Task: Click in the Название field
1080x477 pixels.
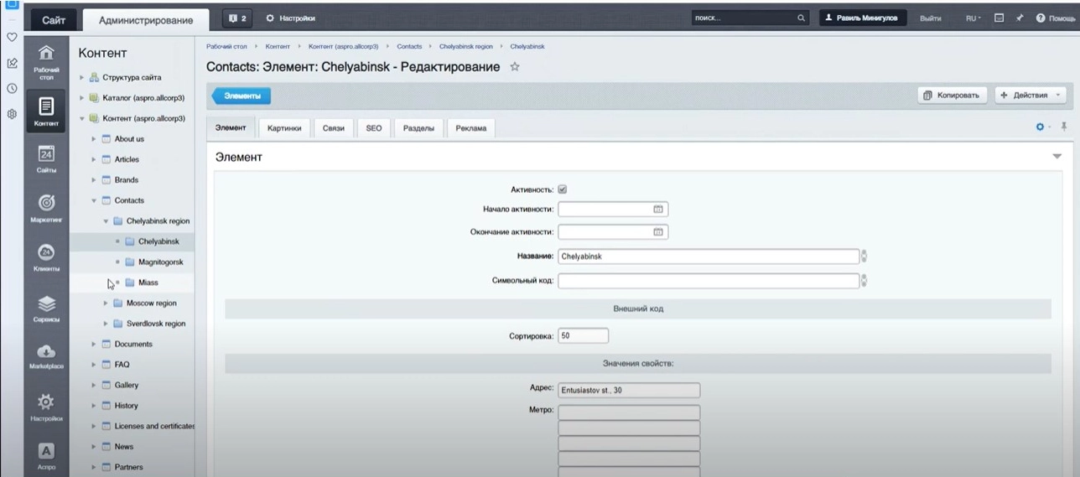Action: pyautogui.click(x=709, y=257)
